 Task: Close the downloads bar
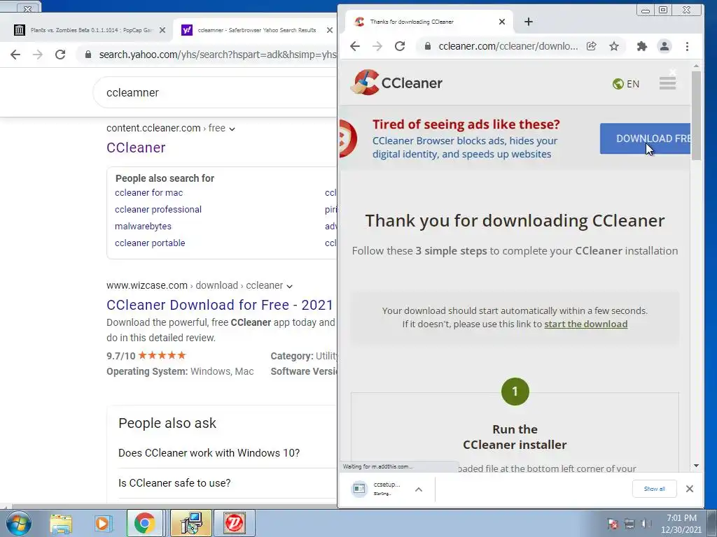tap(690, 489)
